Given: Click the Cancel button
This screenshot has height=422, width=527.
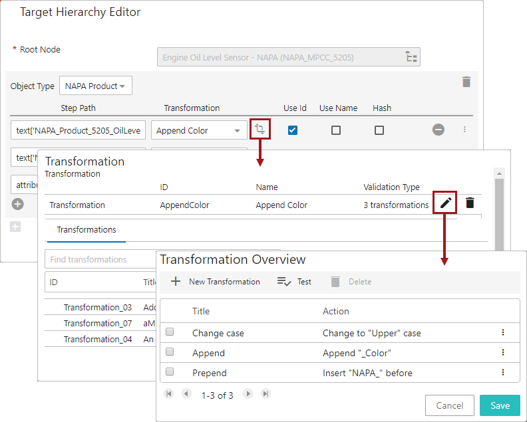Looking at the screenshot, I should tap(449, 405).
